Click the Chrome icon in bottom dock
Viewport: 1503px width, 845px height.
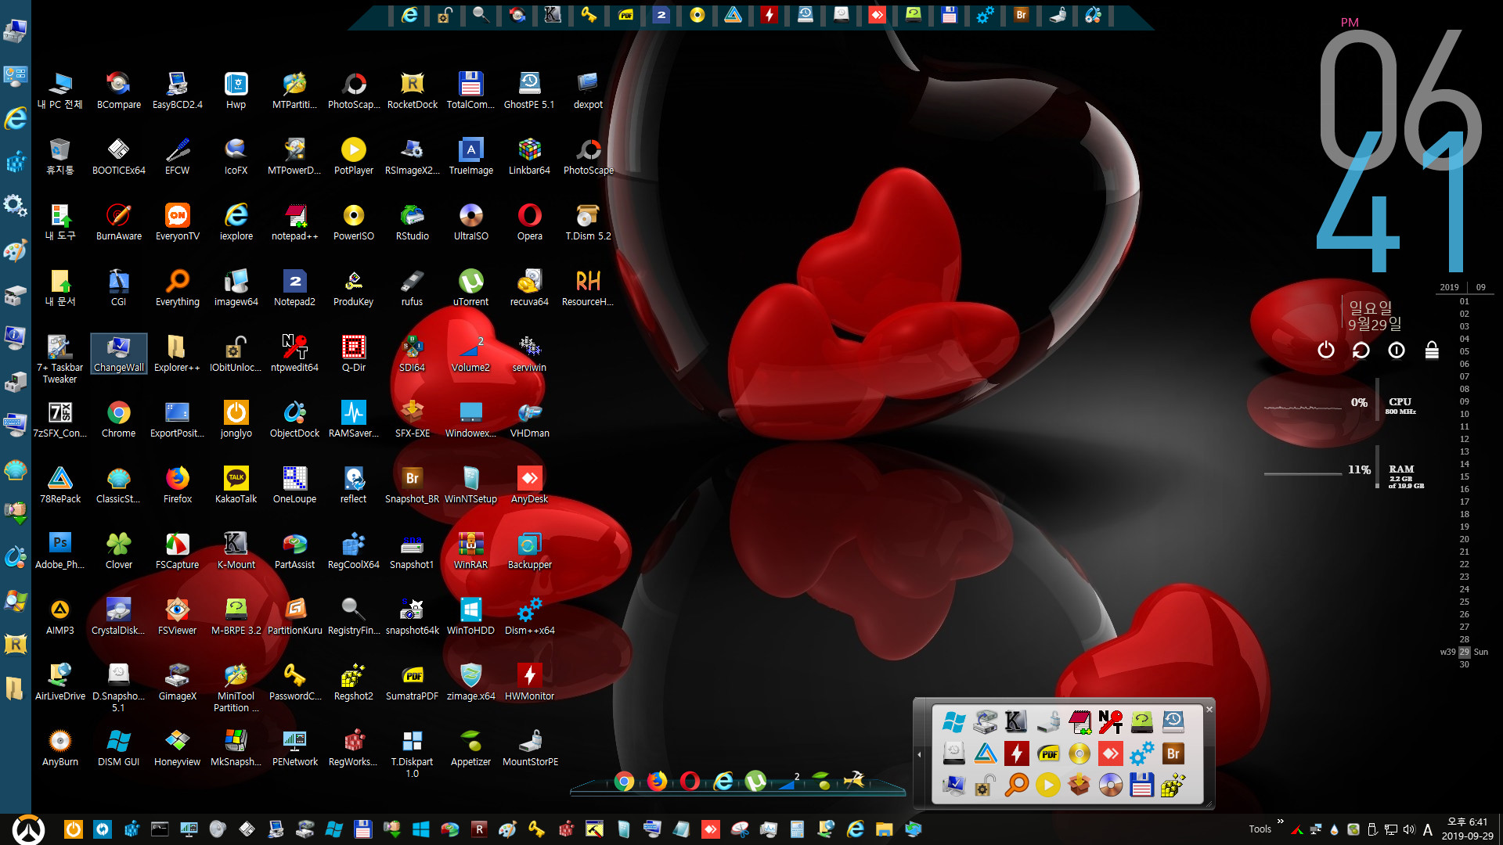point(624,781)
